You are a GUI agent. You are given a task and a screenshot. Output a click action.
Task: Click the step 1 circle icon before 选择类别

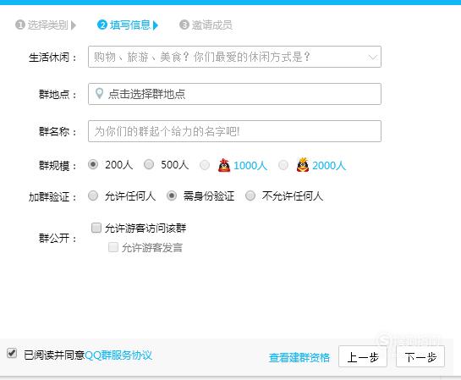point(19,25)
